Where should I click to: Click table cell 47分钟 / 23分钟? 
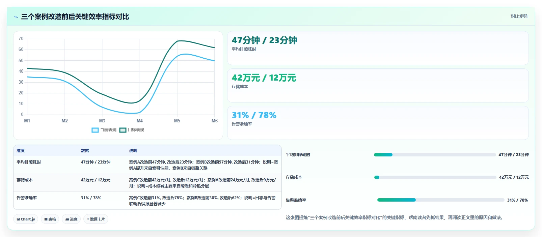(x=96, y=162)
